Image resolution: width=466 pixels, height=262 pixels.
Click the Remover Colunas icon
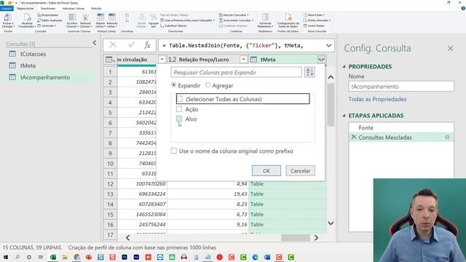tap(86, 17)
